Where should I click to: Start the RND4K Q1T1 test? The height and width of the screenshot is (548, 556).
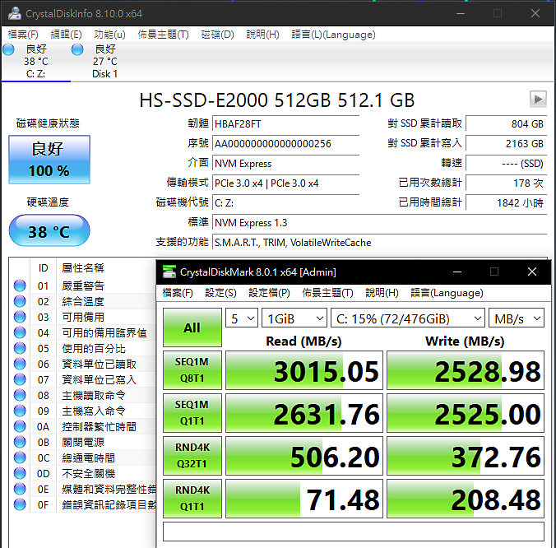point(192,499)
